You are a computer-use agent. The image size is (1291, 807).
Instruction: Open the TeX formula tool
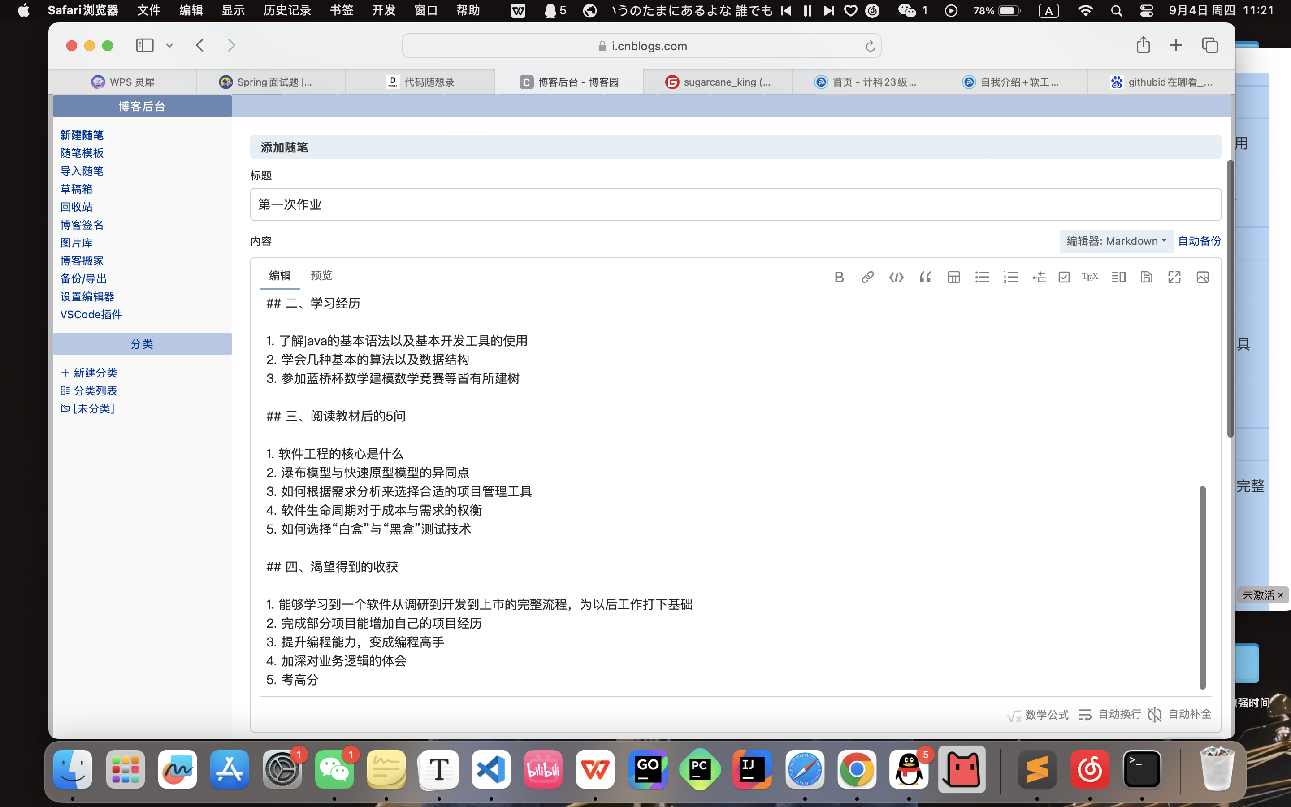[1090, 277]
